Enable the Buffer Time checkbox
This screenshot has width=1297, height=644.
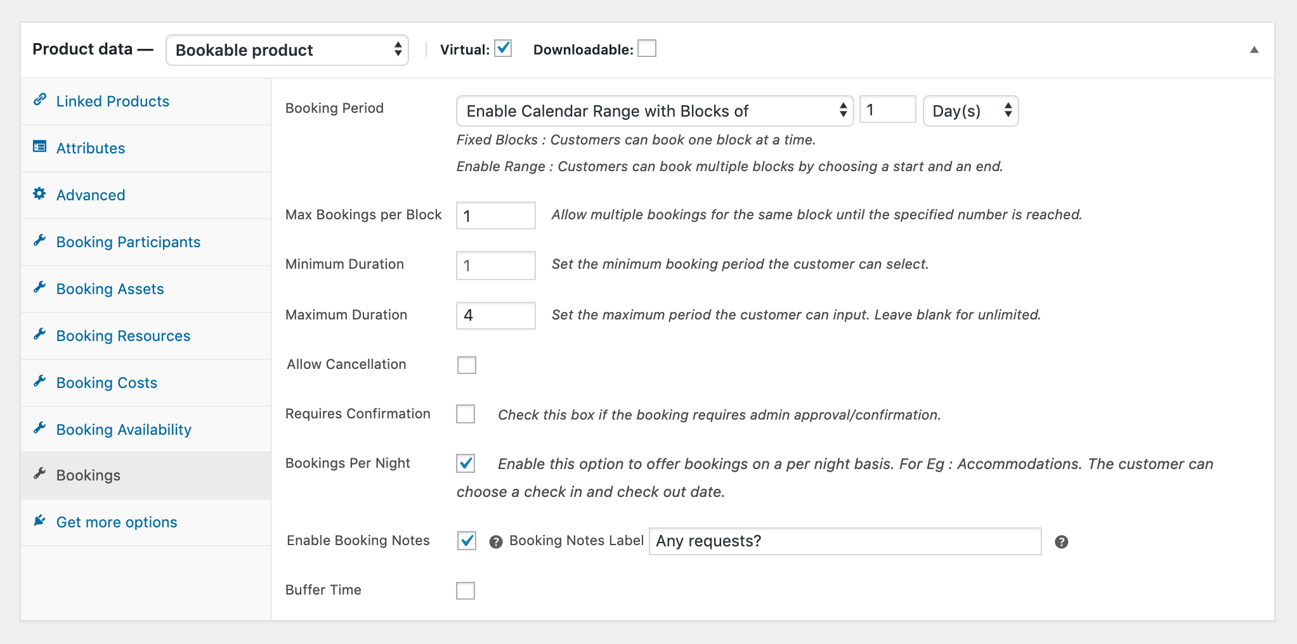(x=466, y=590)
